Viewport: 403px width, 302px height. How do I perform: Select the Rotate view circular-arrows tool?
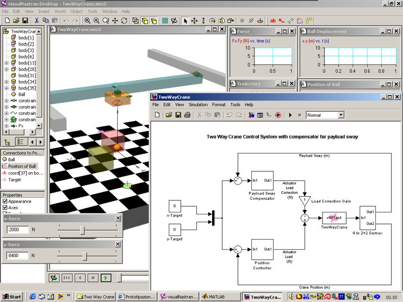(x=124, y=21)
